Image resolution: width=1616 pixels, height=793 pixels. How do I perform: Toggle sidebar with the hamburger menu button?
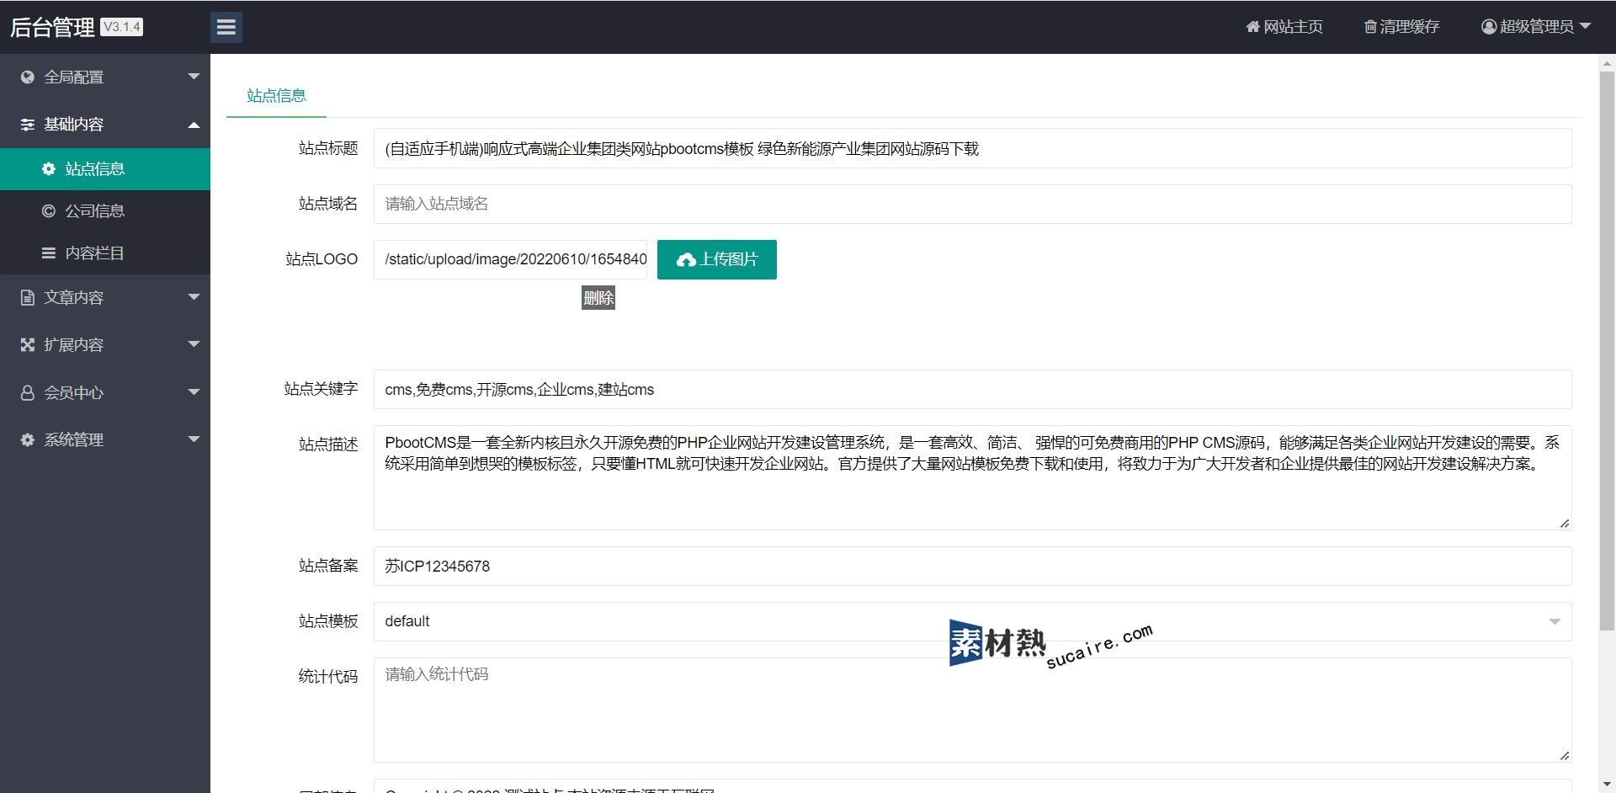click(226, 27)
